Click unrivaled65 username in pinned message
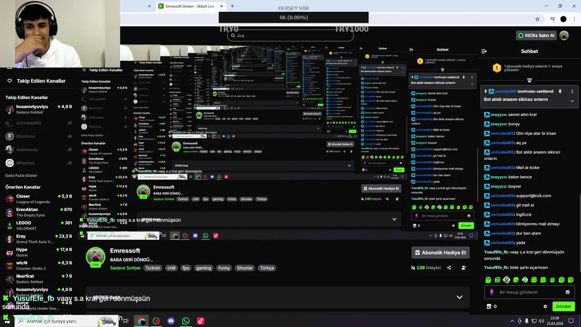Viewport: 581px width, 327px height. click(x=505, y=91)
